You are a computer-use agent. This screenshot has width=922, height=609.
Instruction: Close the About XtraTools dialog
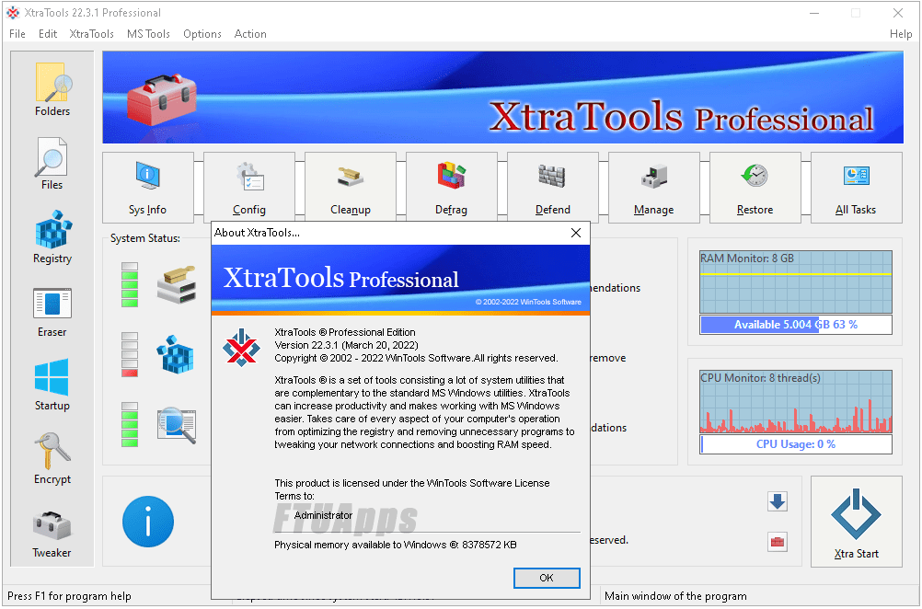576,233
